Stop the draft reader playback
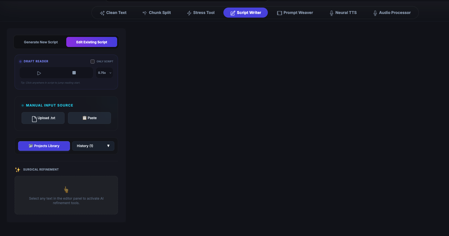Image resolution: width=449 pixels, height=236 pixels. pos(74,73)
